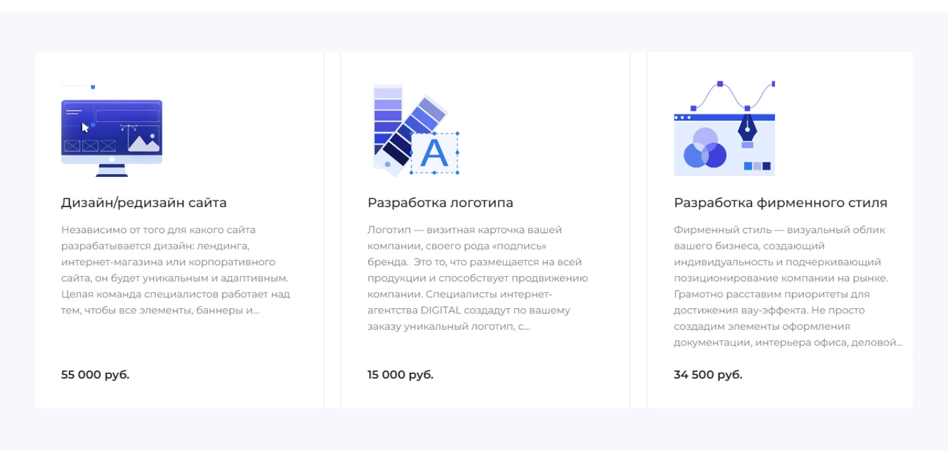Screen dimensions: 948x451
Task: Click the overlapping circles in brand style illustration
Action: click(x=705, y=149)
